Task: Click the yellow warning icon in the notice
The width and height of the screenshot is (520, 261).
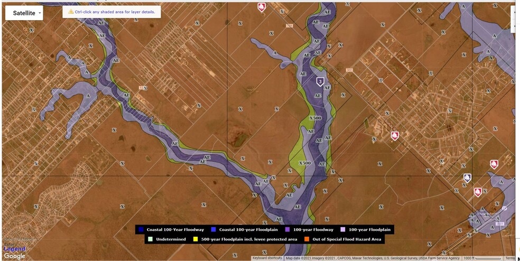Action: click(70, 12)
